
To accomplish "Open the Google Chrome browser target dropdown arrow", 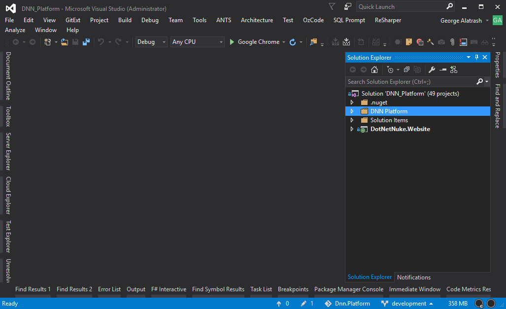I will point(284,42).
